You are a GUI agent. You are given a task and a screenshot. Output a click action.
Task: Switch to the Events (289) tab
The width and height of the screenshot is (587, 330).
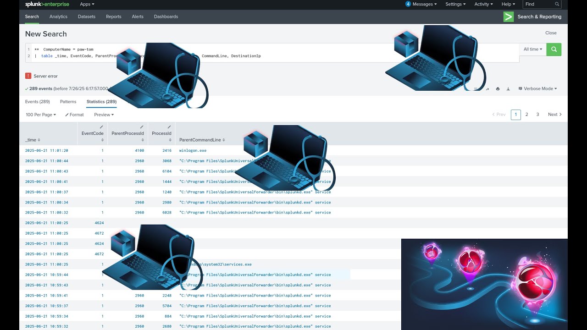[38, 102]
